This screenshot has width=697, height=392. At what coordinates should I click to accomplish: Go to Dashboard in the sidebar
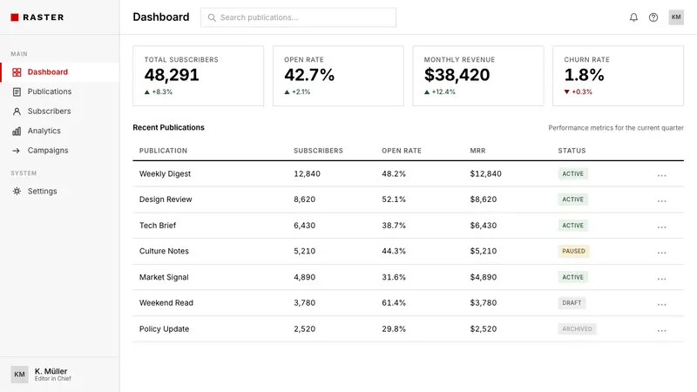click(59, 72)
